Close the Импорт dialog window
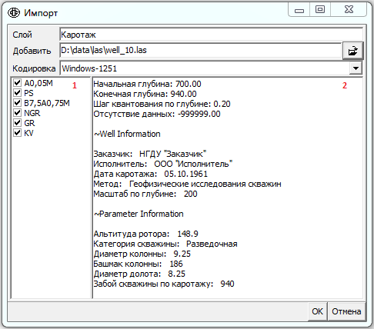The width and height of the screenshot is (374, 329). click(x=349, y=10)
